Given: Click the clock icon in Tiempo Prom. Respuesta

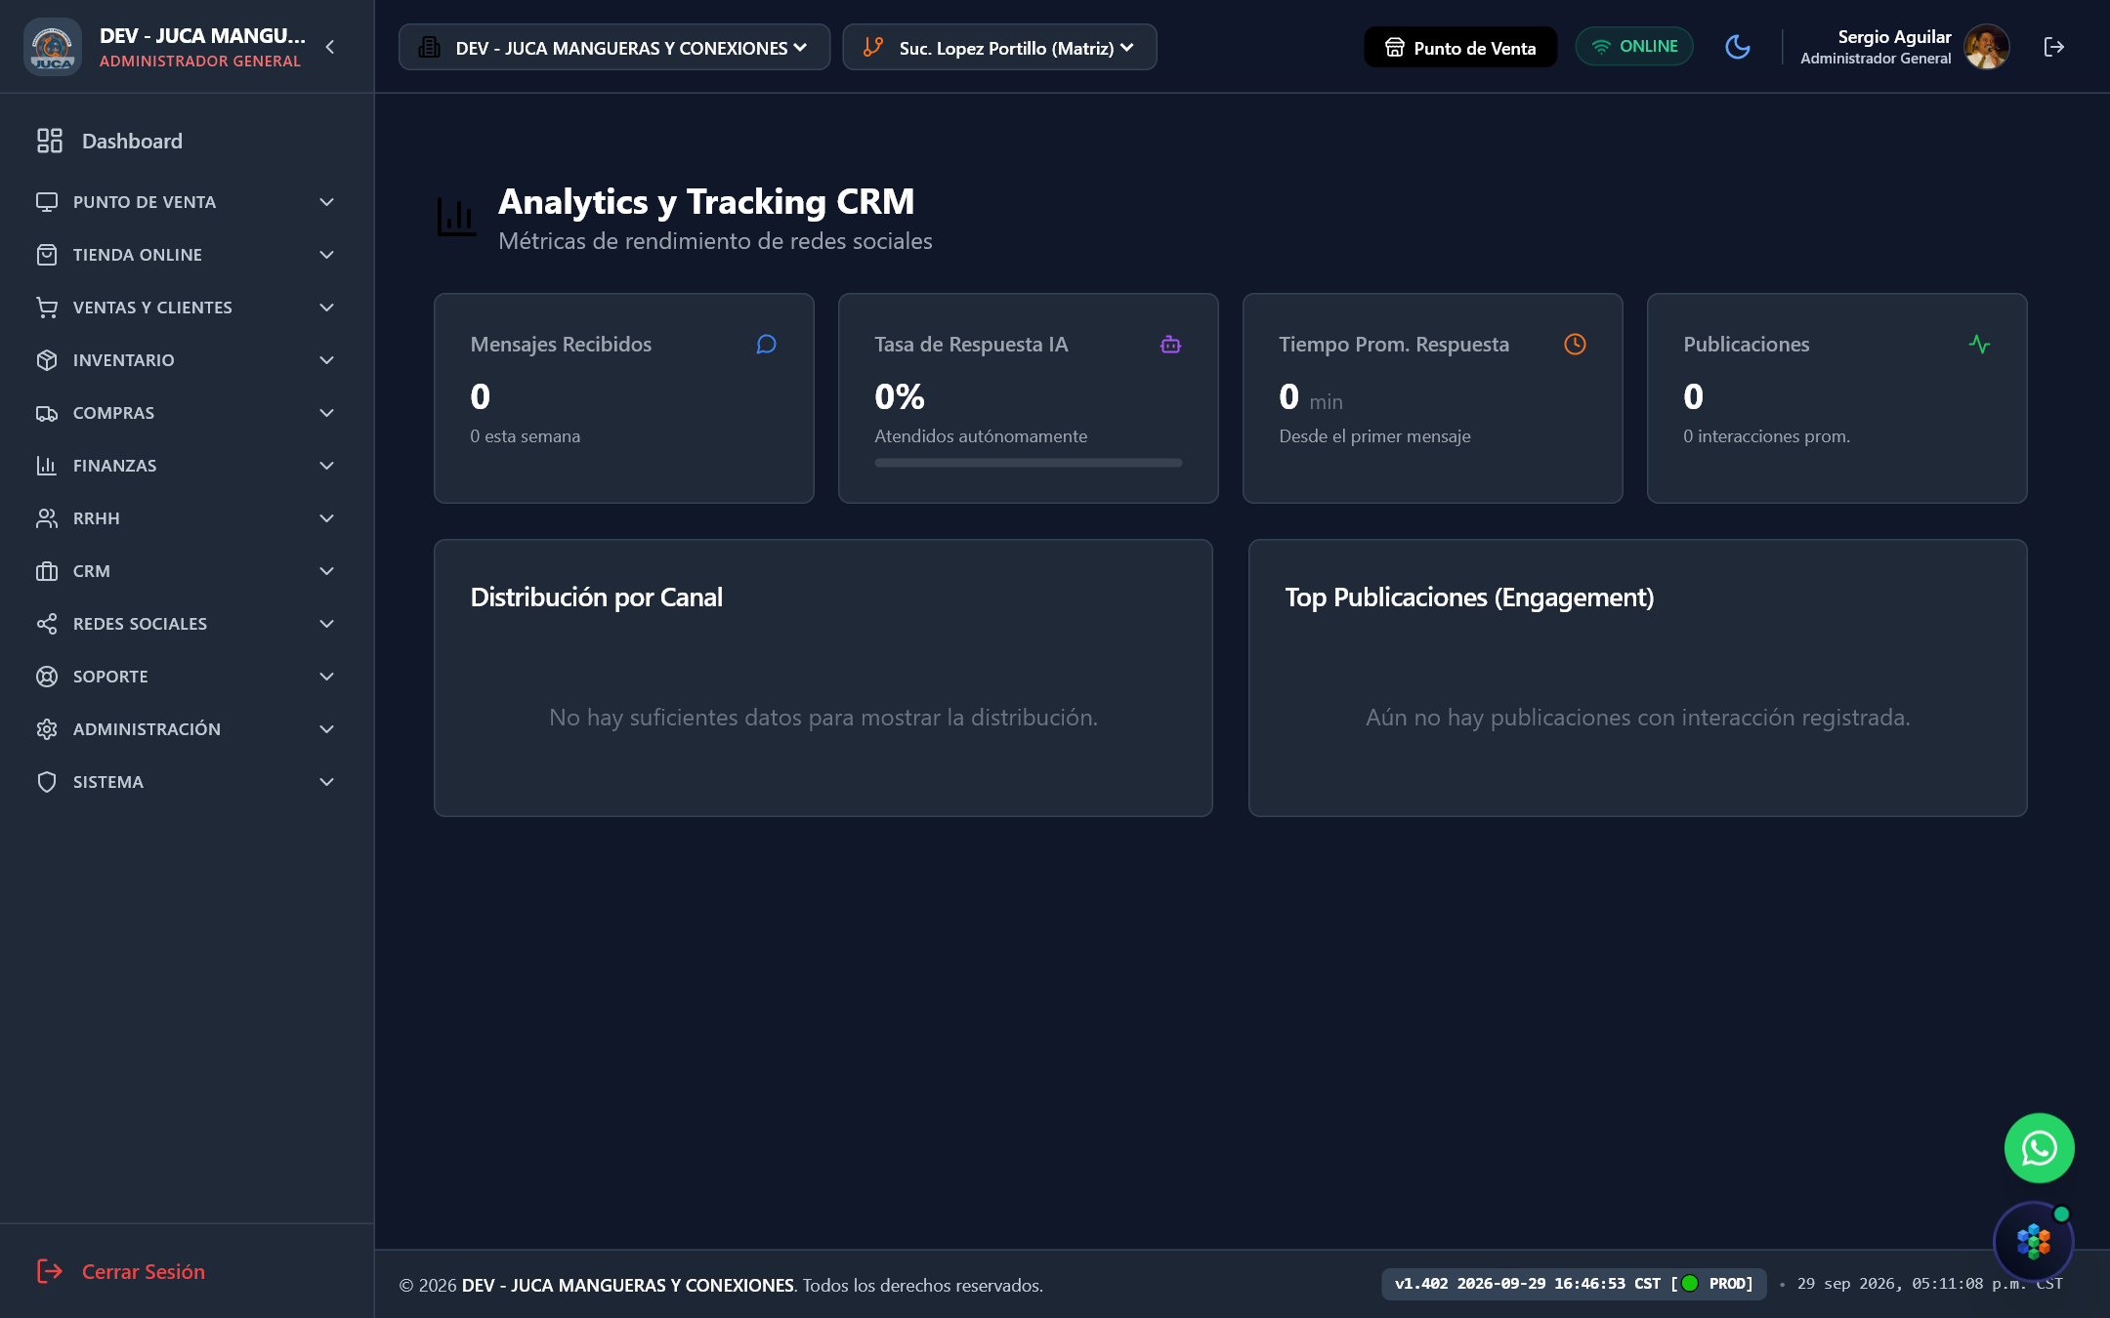Looking at the screenshot, I should [1575, 345].
